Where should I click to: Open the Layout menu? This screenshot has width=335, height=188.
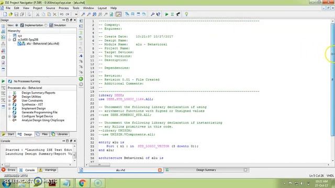coord(102,8)
